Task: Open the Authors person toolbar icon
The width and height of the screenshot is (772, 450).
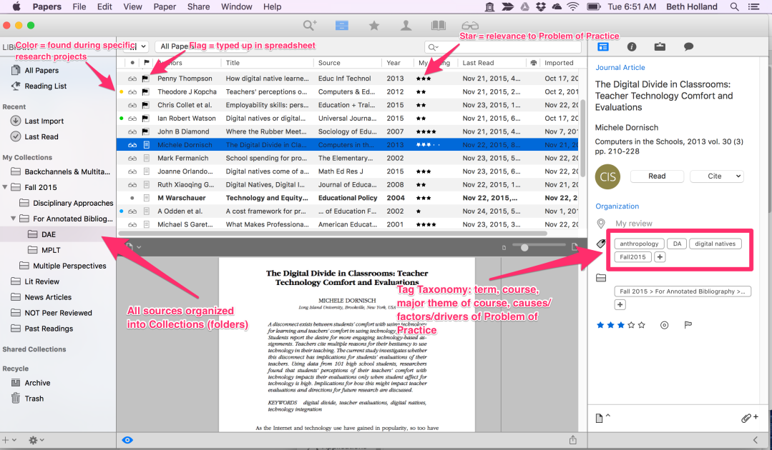Action: (406, 25)
